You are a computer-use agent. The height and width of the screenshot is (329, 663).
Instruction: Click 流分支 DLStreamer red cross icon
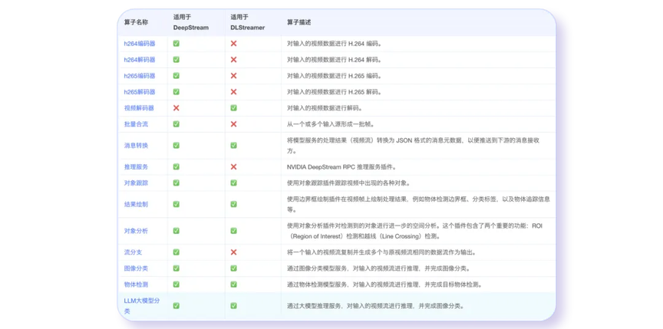click(233, 252)
